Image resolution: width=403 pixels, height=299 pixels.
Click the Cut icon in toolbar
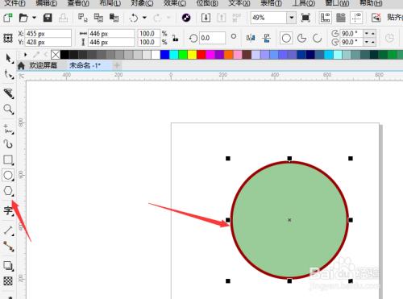coord(82,18)
